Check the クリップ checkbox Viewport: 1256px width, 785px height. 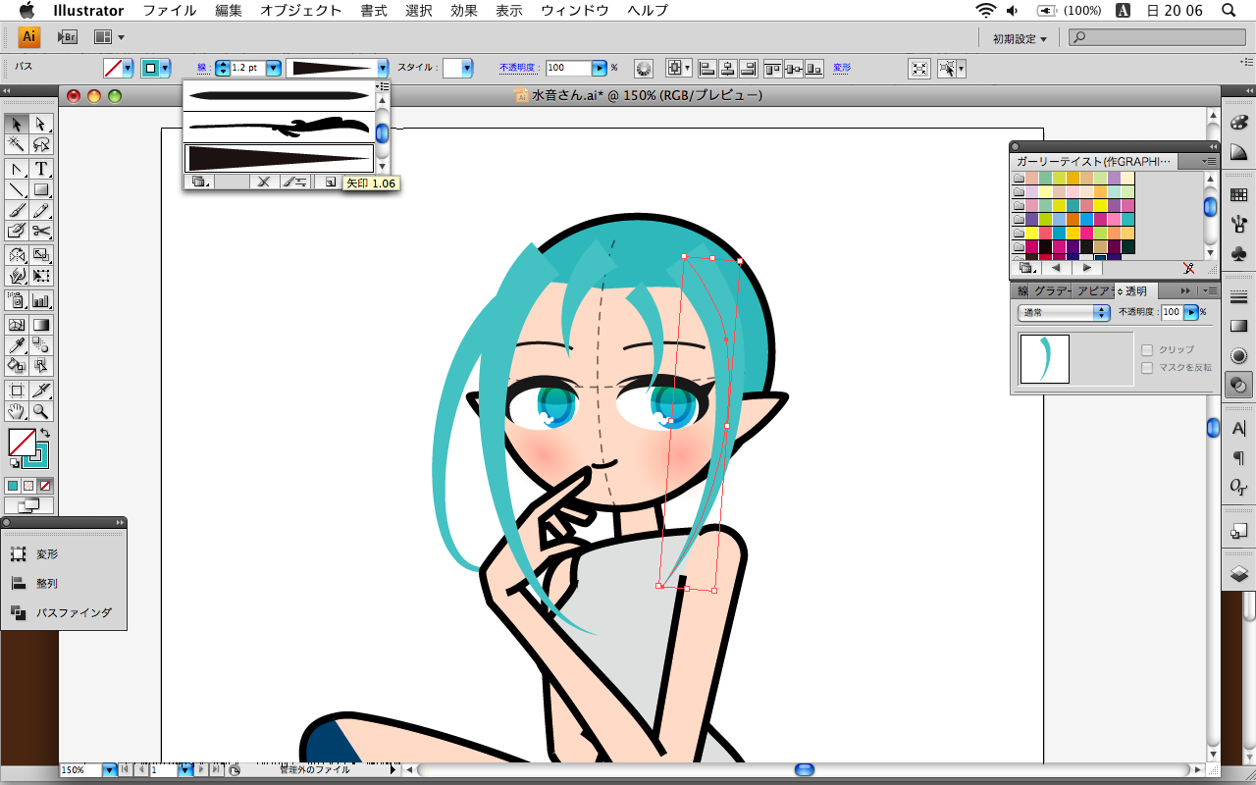click(1147, 349)
